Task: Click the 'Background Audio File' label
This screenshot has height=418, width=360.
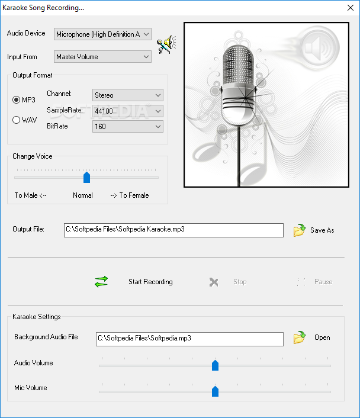Action: pos(46,337)
